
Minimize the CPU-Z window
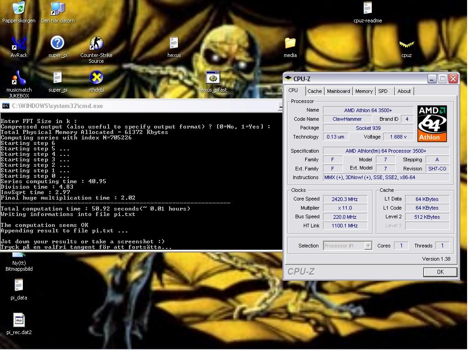(x=432, y=79)
